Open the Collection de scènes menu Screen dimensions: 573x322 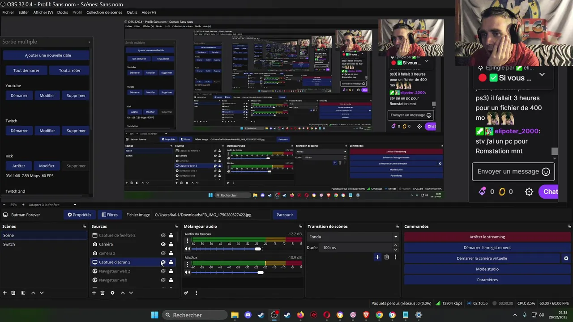point(104,13)
